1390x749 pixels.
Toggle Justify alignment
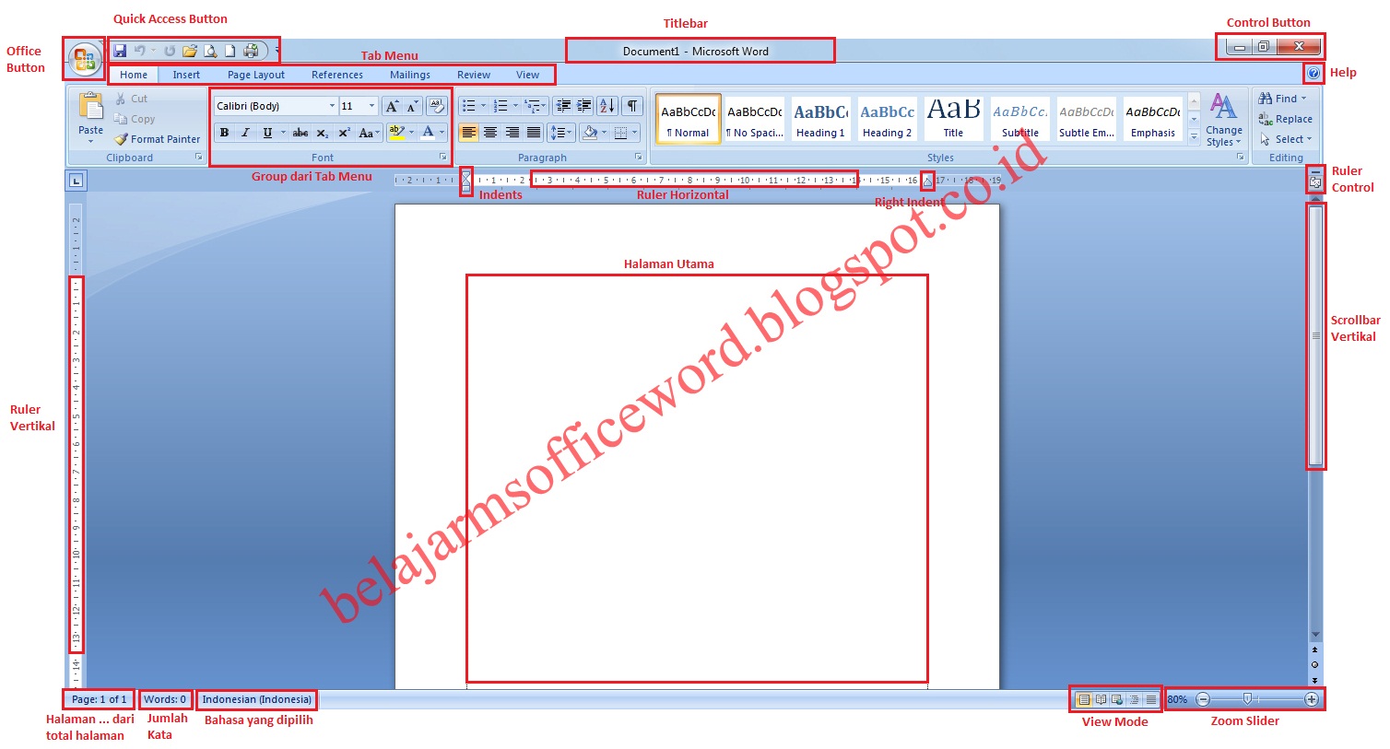click(x=533, y=133)
